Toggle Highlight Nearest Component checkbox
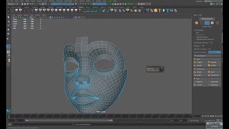229x129 pixels. 195,39
